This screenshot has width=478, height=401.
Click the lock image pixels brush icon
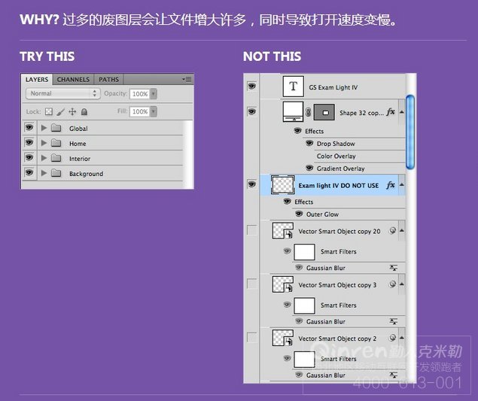click(61, 112)
